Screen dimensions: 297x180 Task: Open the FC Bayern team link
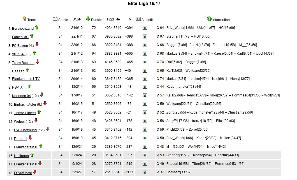coord(20,46)
